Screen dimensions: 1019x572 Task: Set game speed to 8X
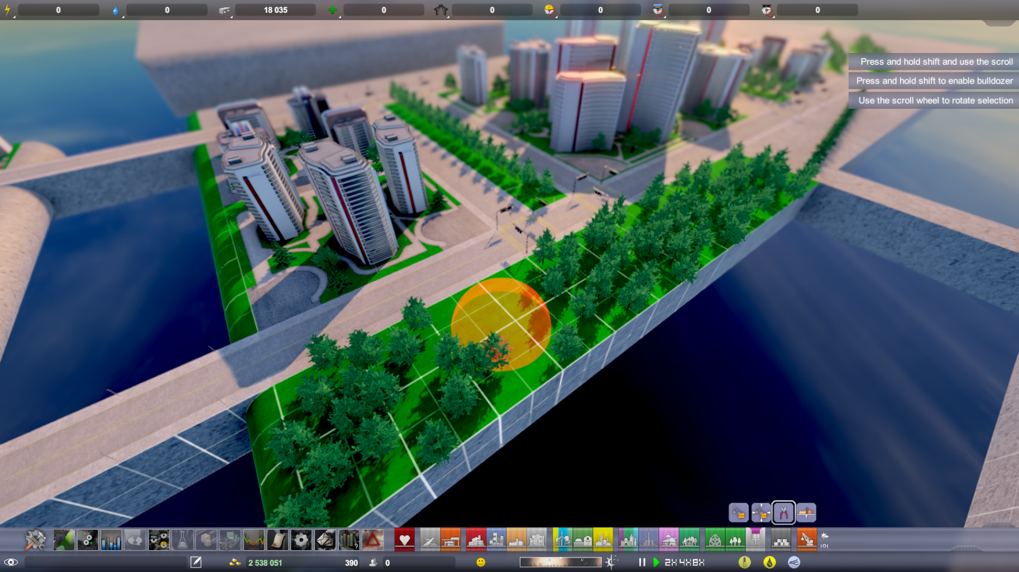pos(698,563)
